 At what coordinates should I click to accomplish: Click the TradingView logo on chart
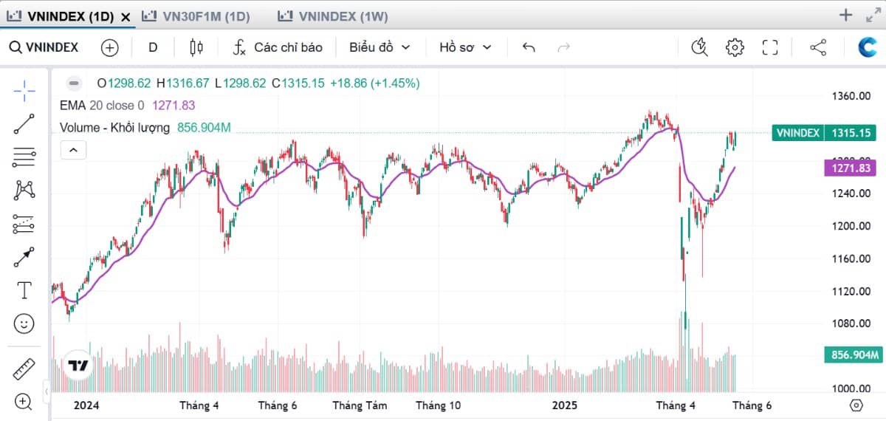78,365
